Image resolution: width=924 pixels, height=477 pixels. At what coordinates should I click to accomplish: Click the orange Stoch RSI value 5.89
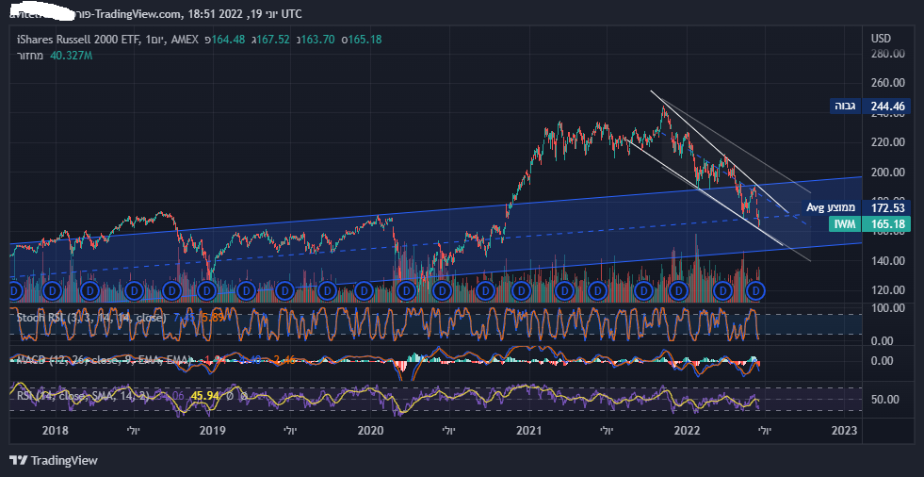pos(213,318)
